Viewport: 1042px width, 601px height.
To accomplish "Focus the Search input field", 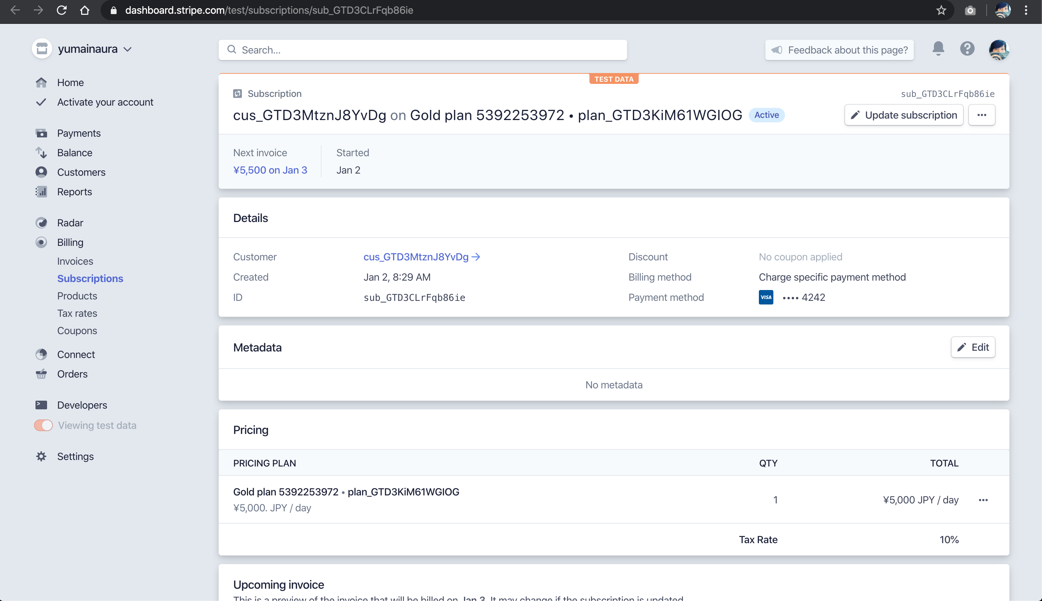I will [x=422, y=50].
